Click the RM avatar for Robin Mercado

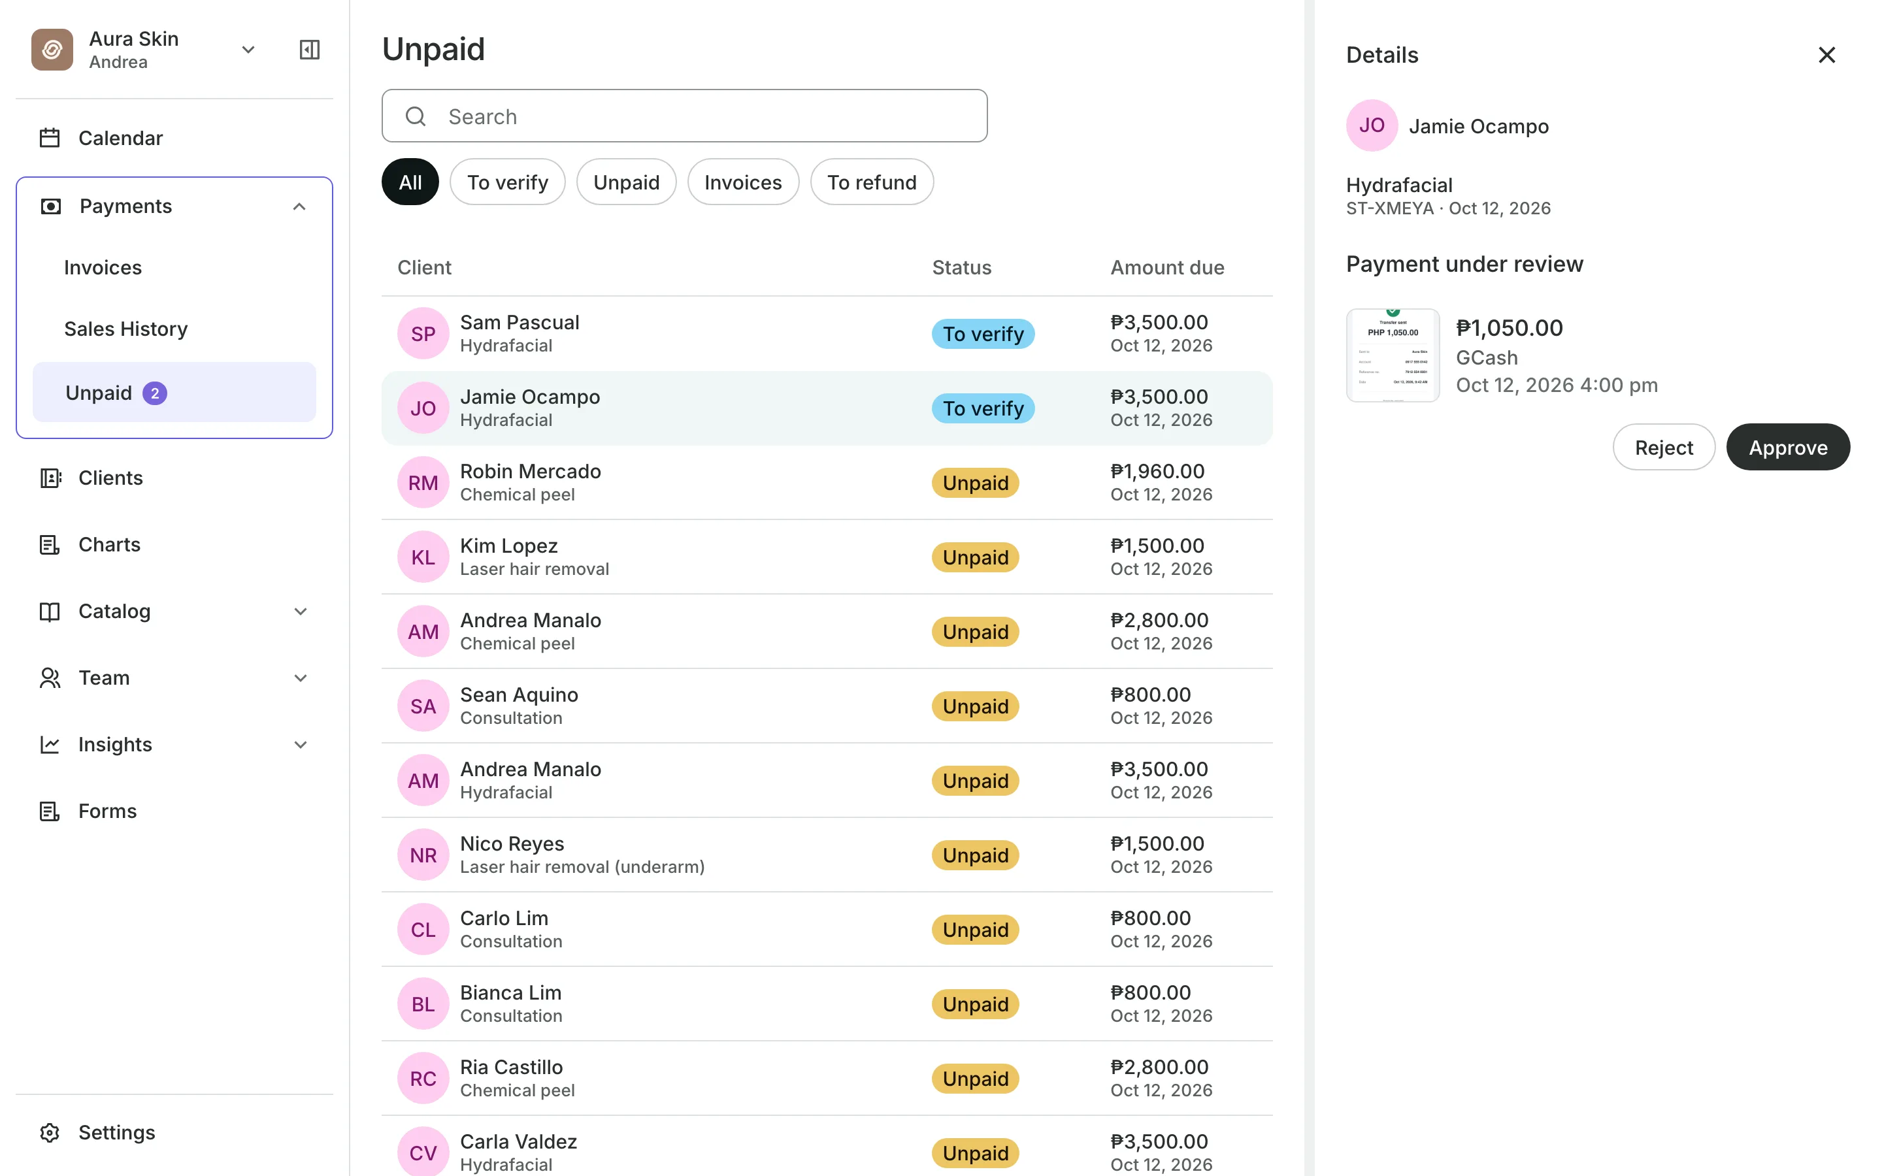click(423, 482)
